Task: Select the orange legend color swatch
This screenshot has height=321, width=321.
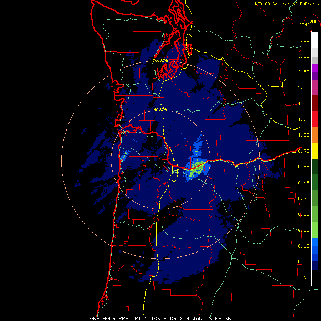Action: coord(315,135)
